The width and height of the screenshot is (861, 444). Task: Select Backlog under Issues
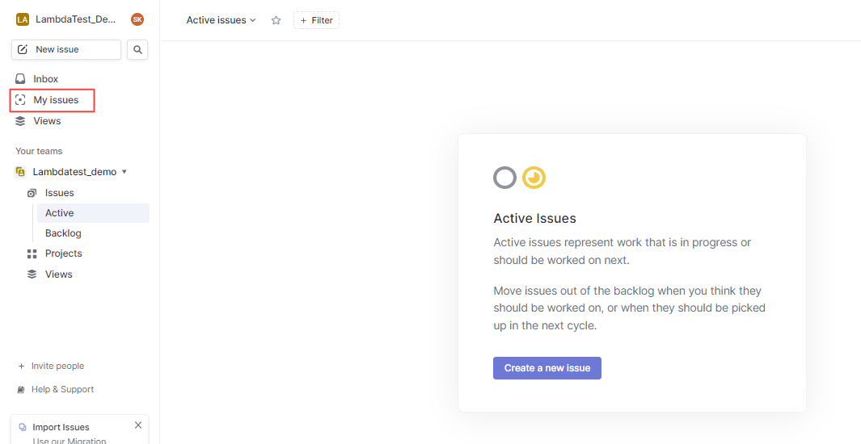pyautogui.click(x=63, y=233)
